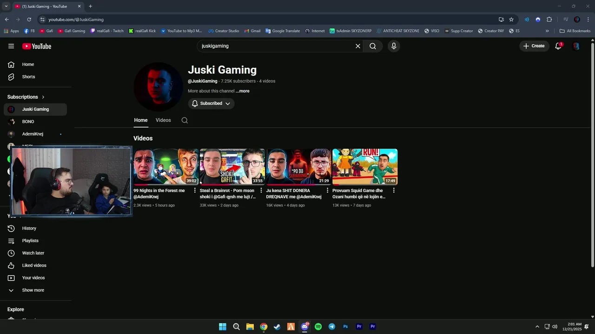Open Chrome tab search dropdown

click(x=6, y=6)
